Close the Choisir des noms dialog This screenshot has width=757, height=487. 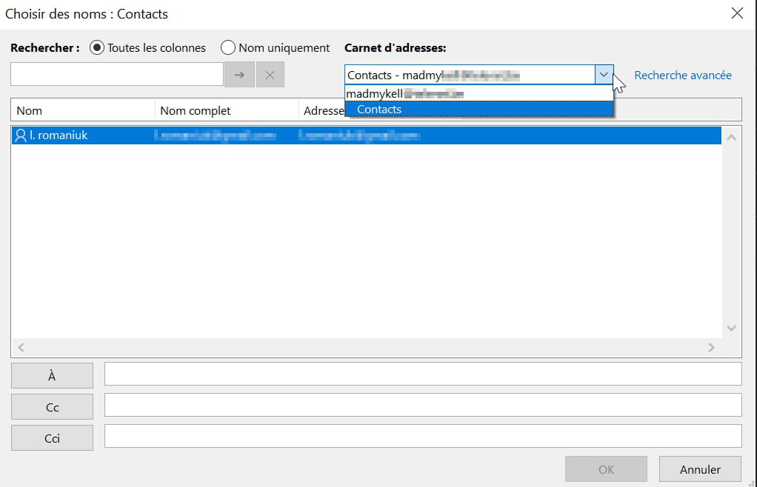click(x=737, y=13)
